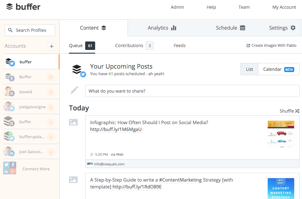Select the Queue sub-tab
This screenshot has width=302, height=199.
tap(82, 46)
